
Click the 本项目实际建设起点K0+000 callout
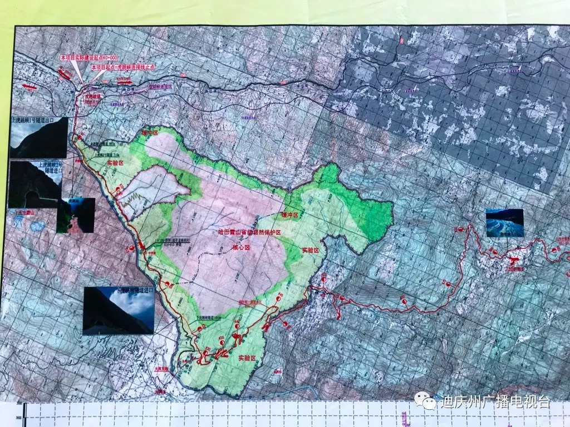[89, 58]
